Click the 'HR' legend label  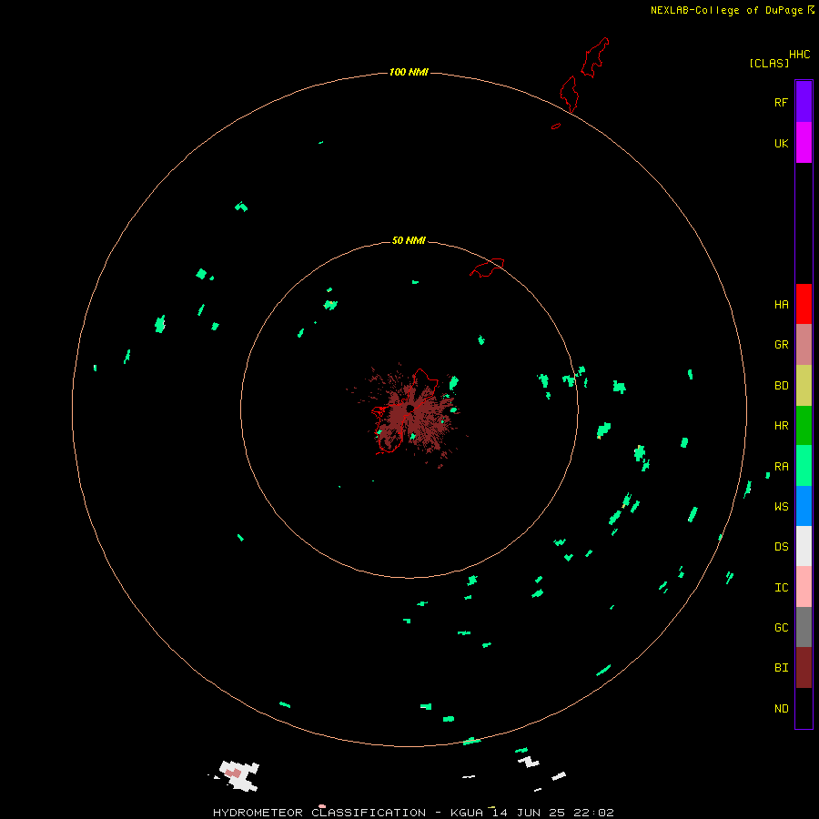coord(781,426)
